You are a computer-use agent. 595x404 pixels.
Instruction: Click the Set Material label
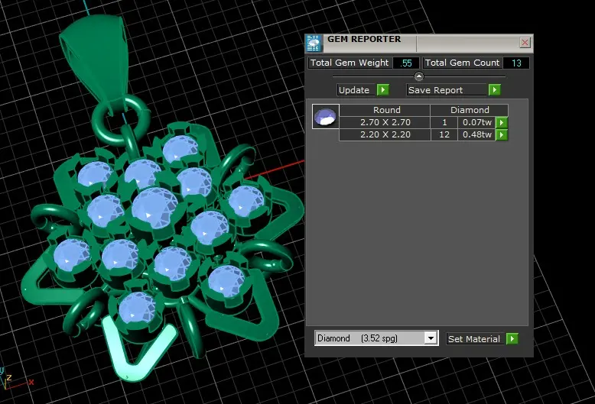click(x=474, y=339)
